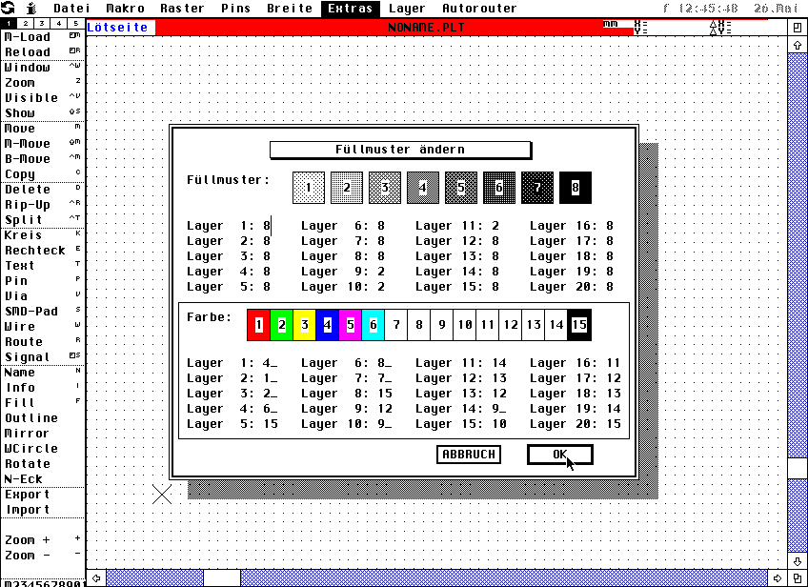Click the horizontal scrollbar left arrow
808x587 pixels.
point(95,577)
